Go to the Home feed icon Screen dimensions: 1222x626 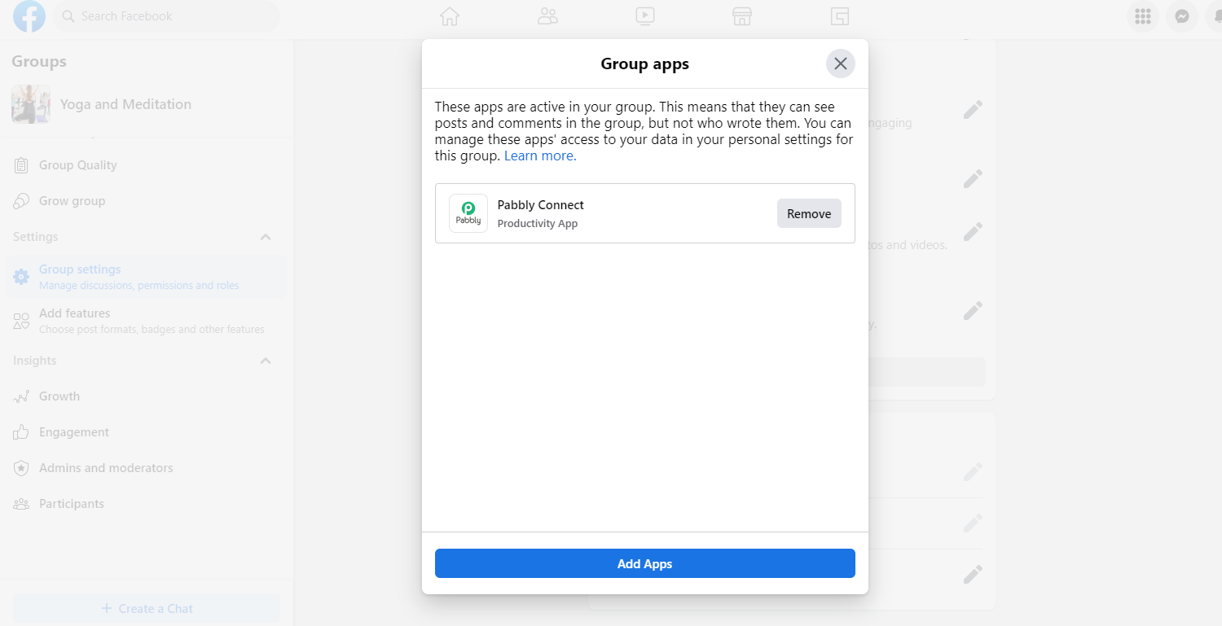450,16
